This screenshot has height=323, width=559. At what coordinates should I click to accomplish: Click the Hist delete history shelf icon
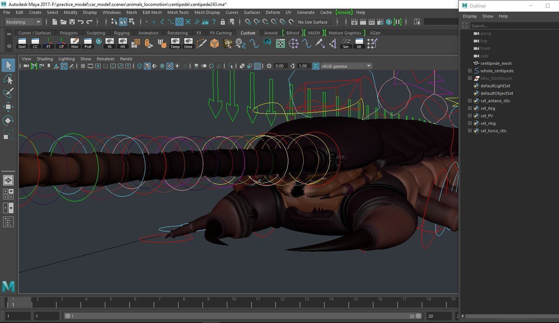tap(75, 43)
